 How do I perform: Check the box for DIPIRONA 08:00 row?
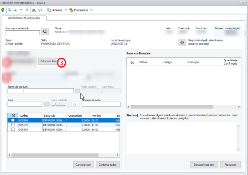click(x=13, y=120)
